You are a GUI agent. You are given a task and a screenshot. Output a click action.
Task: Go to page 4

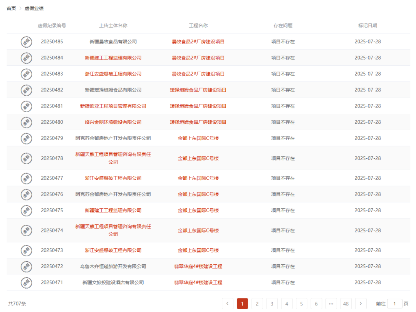click(287, 304)
